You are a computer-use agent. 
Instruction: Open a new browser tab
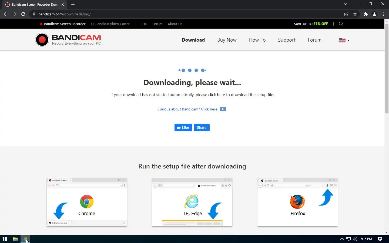pyautogui.click(x=73, y=5)
